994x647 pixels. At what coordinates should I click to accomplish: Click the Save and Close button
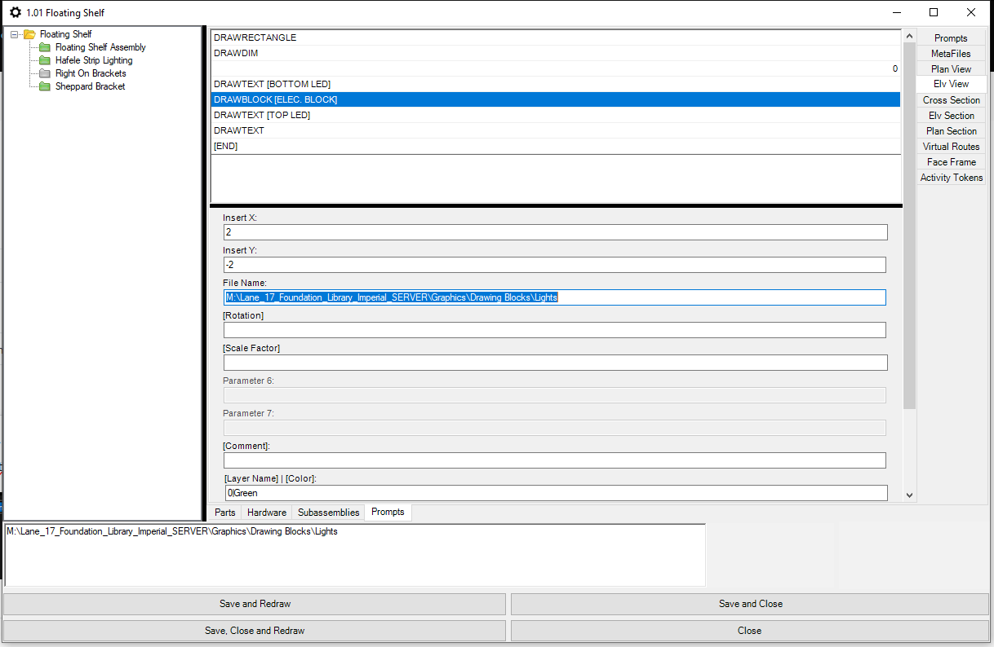click(750, 604)
